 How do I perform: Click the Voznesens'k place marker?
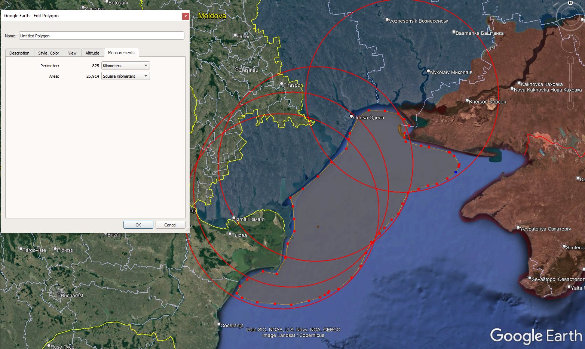[387, 20]
